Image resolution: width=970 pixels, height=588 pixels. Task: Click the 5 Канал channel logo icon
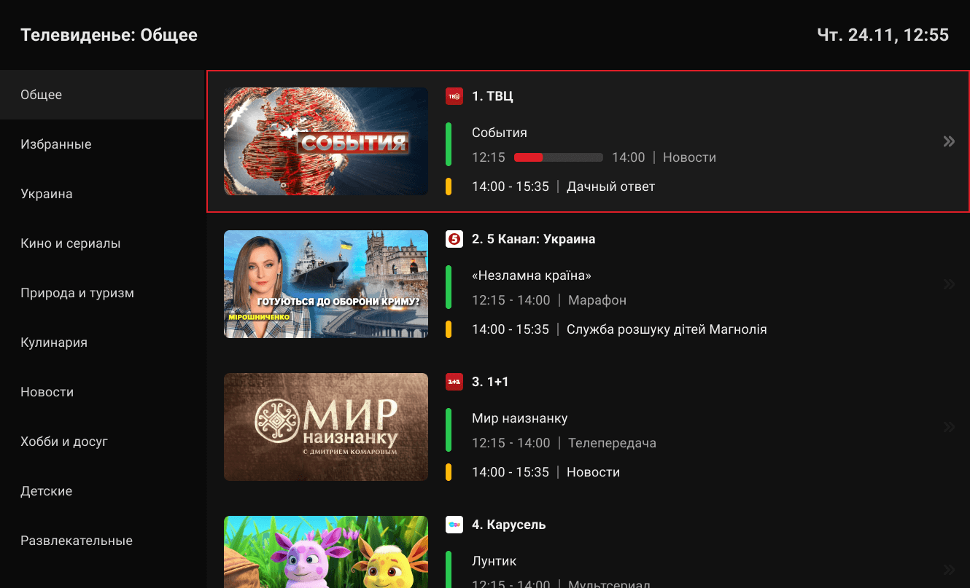(x=454, y=239)
